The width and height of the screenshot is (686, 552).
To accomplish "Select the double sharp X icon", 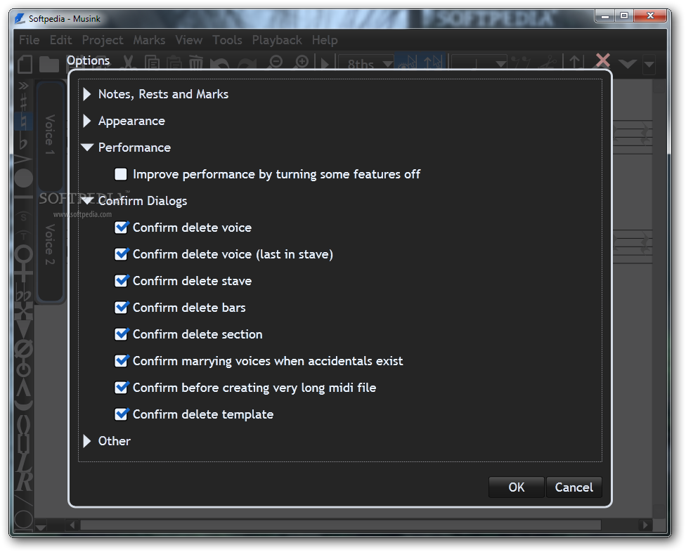I will (24, 312).
